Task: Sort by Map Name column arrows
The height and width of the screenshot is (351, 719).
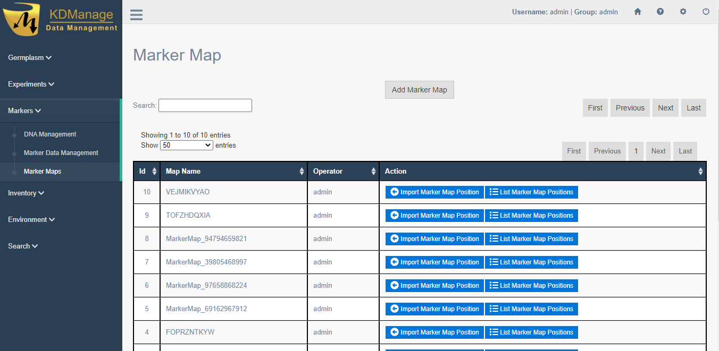Action: click(302, 172)
